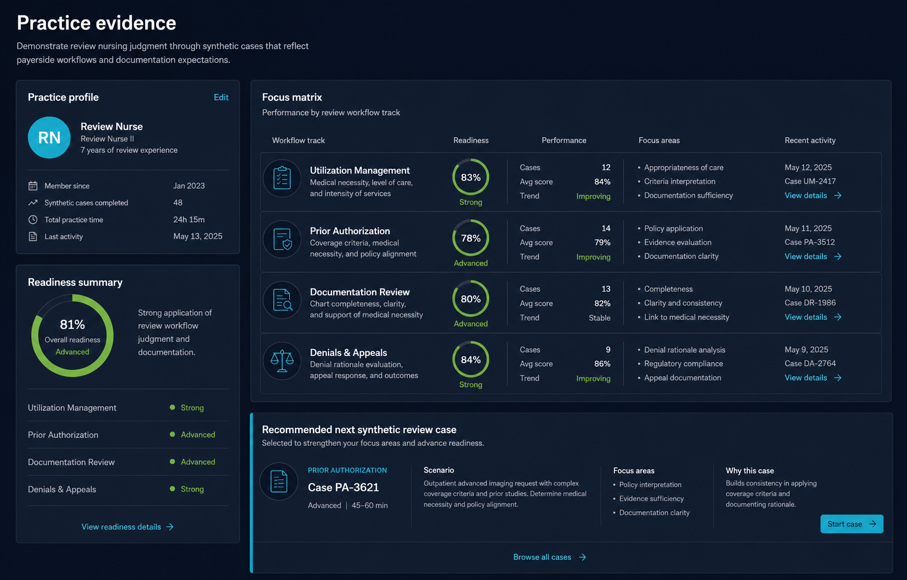The width and height of the screenshot is (907, 580).
Task: Click the Case DA-2764 text
Action: [x=810, y=363]
